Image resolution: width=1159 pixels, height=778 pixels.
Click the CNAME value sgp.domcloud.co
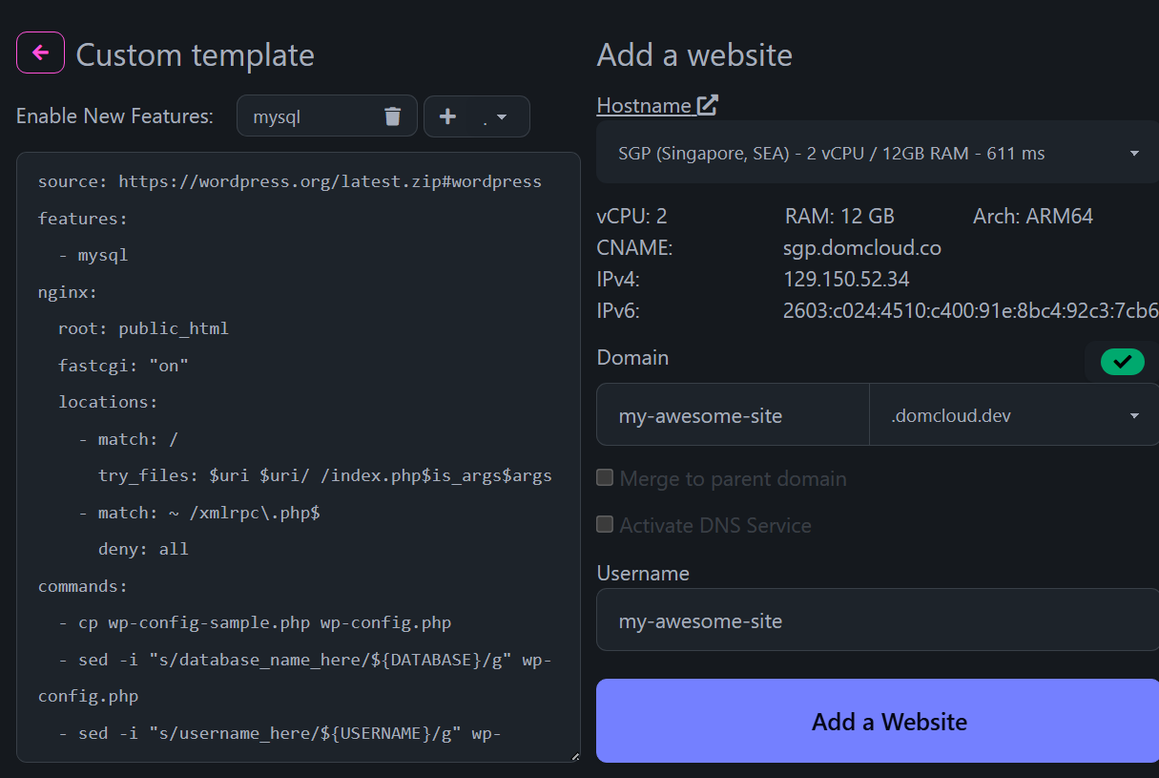pyautogui.click(x=862, y=248)
